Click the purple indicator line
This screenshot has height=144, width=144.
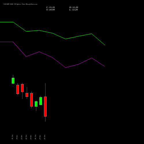(x=52, y=57)
